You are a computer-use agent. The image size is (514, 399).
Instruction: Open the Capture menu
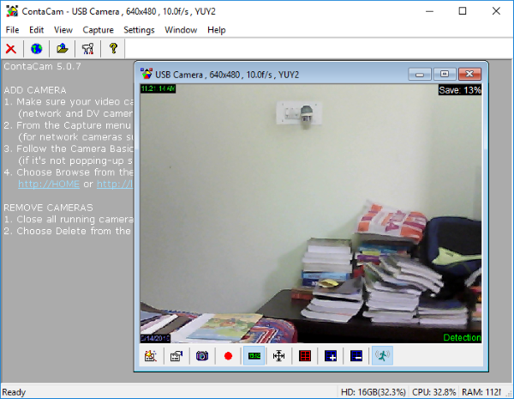point(98,30)
